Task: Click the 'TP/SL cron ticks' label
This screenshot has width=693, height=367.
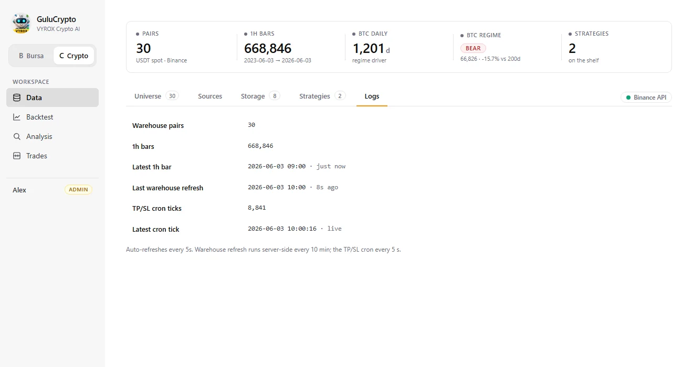Action: pos(157,208)
